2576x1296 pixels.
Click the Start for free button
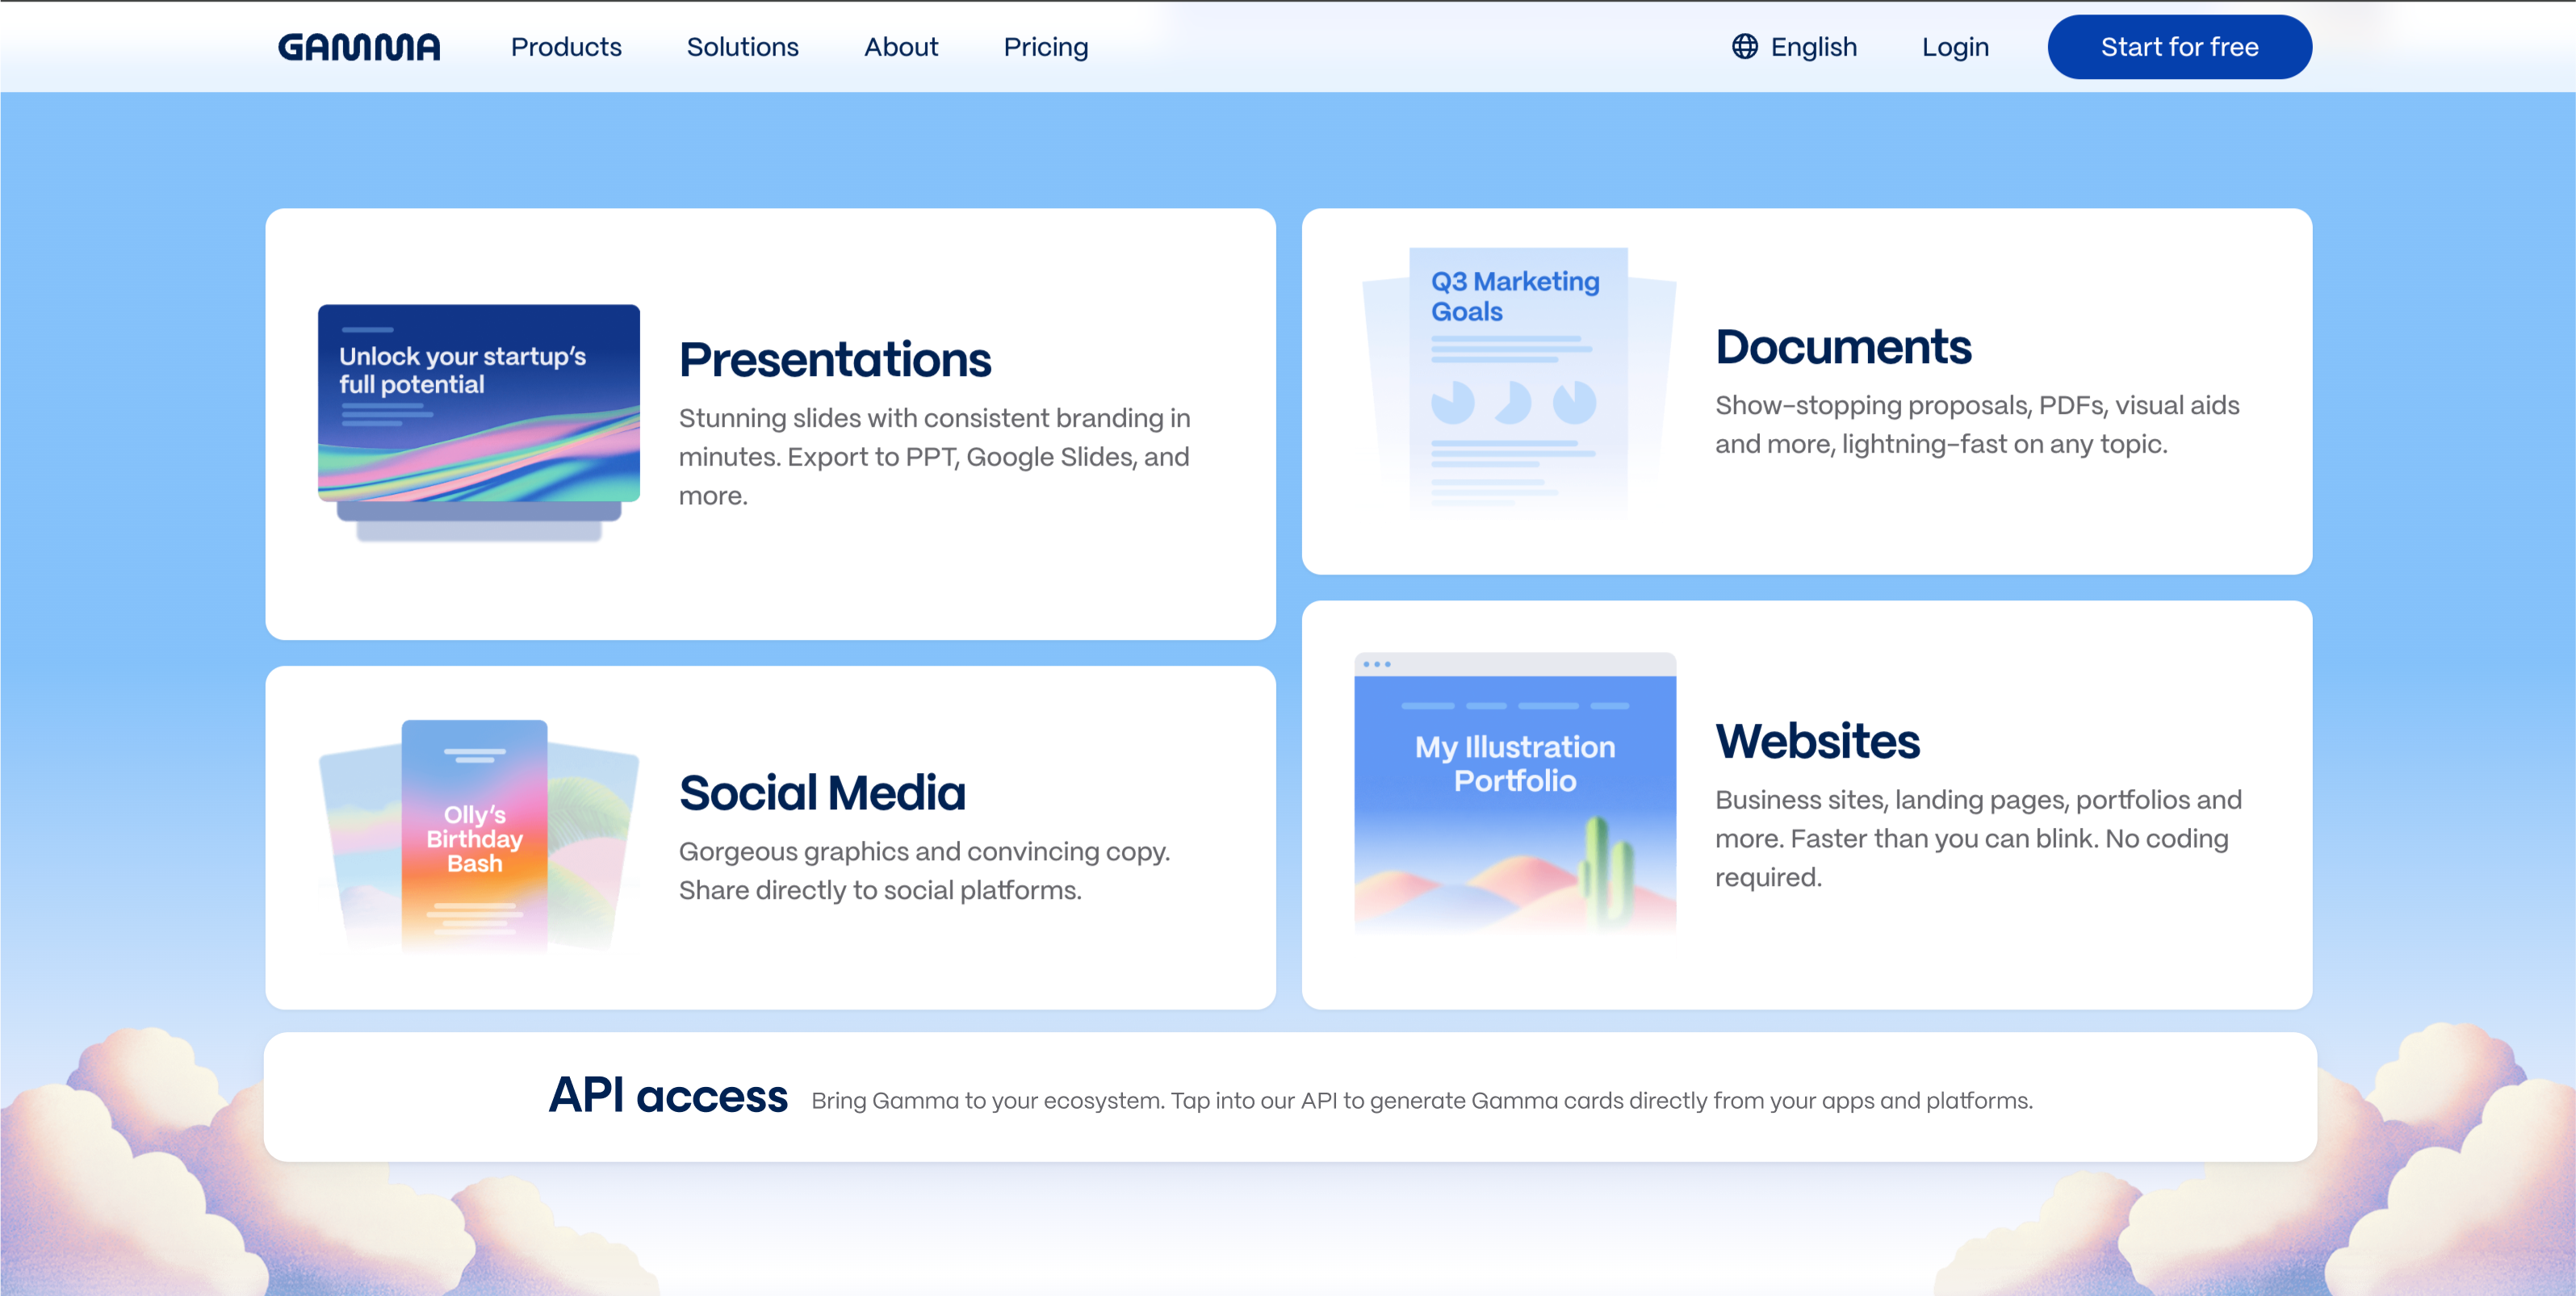click(2179, 46)
